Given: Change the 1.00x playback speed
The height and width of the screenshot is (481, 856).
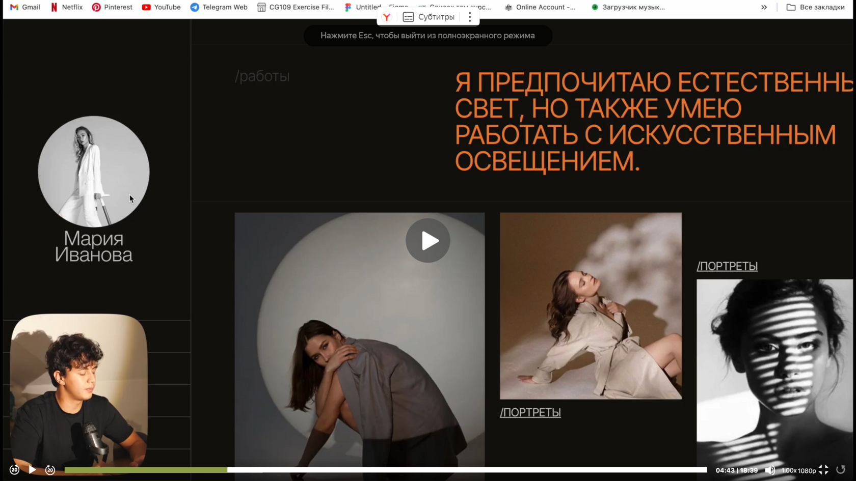Looking at the screenshot, I should pyautogui.click(x=789, y=471).
